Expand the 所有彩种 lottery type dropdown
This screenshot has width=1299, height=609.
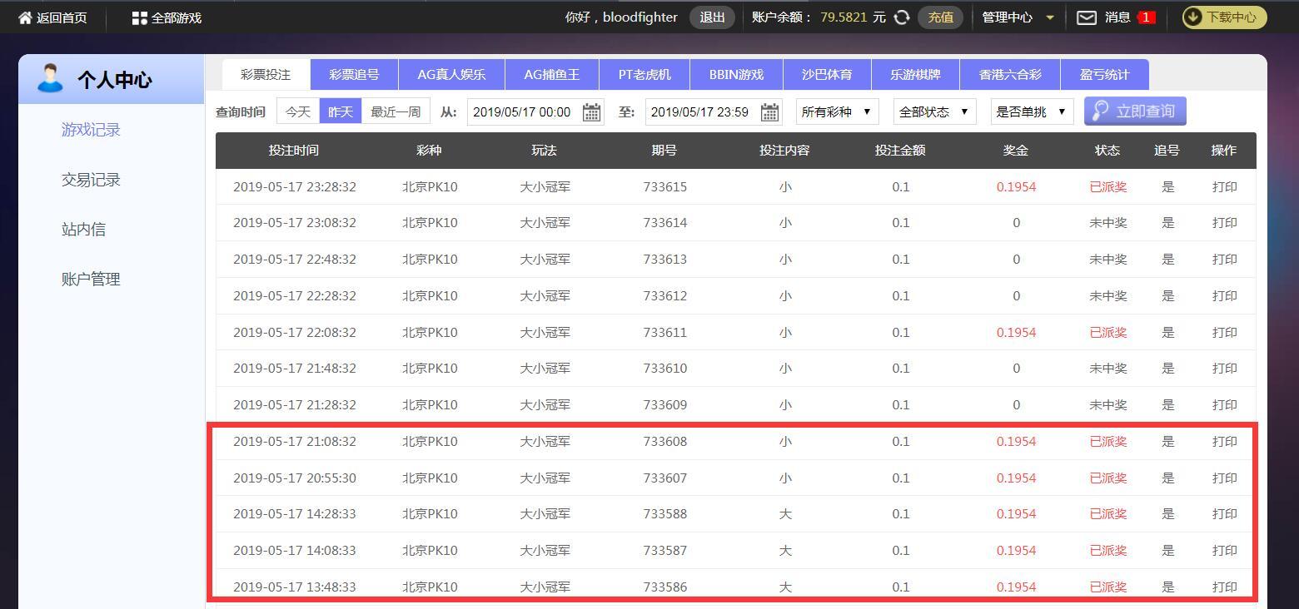tap(837, 111)
